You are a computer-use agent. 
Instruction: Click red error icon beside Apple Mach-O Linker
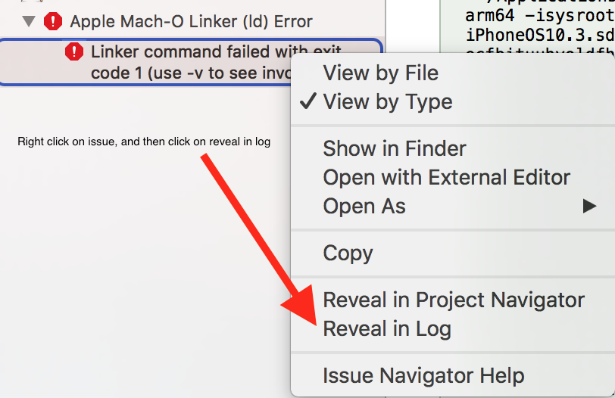53,21
